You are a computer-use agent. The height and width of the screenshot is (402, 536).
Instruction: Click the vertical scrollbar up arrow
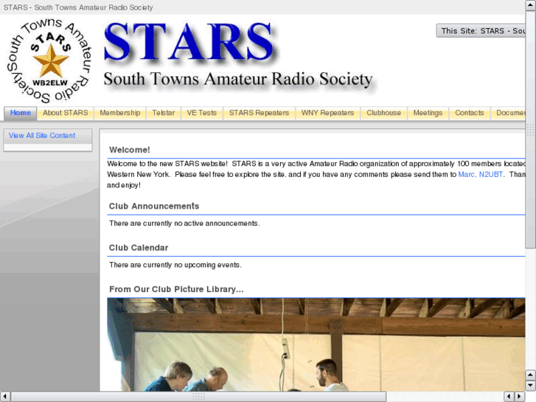click(x=530, y=5)
